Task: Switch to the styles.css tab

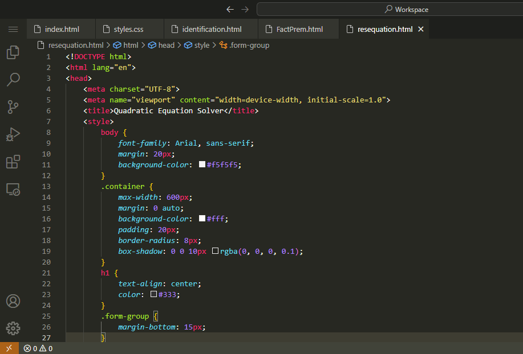Action: click(x=128, y=29)
